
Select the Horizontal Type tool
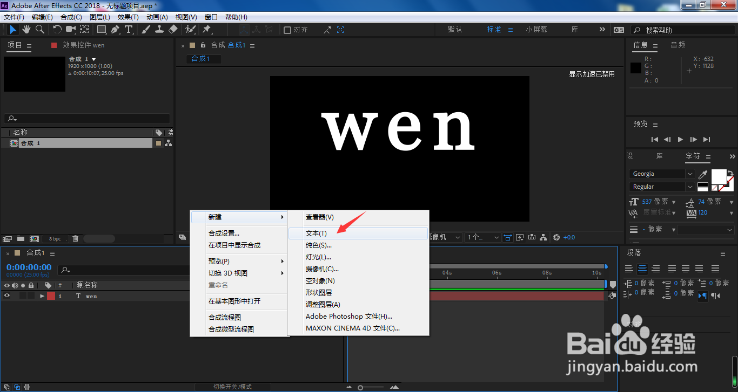tap(129, 29)
